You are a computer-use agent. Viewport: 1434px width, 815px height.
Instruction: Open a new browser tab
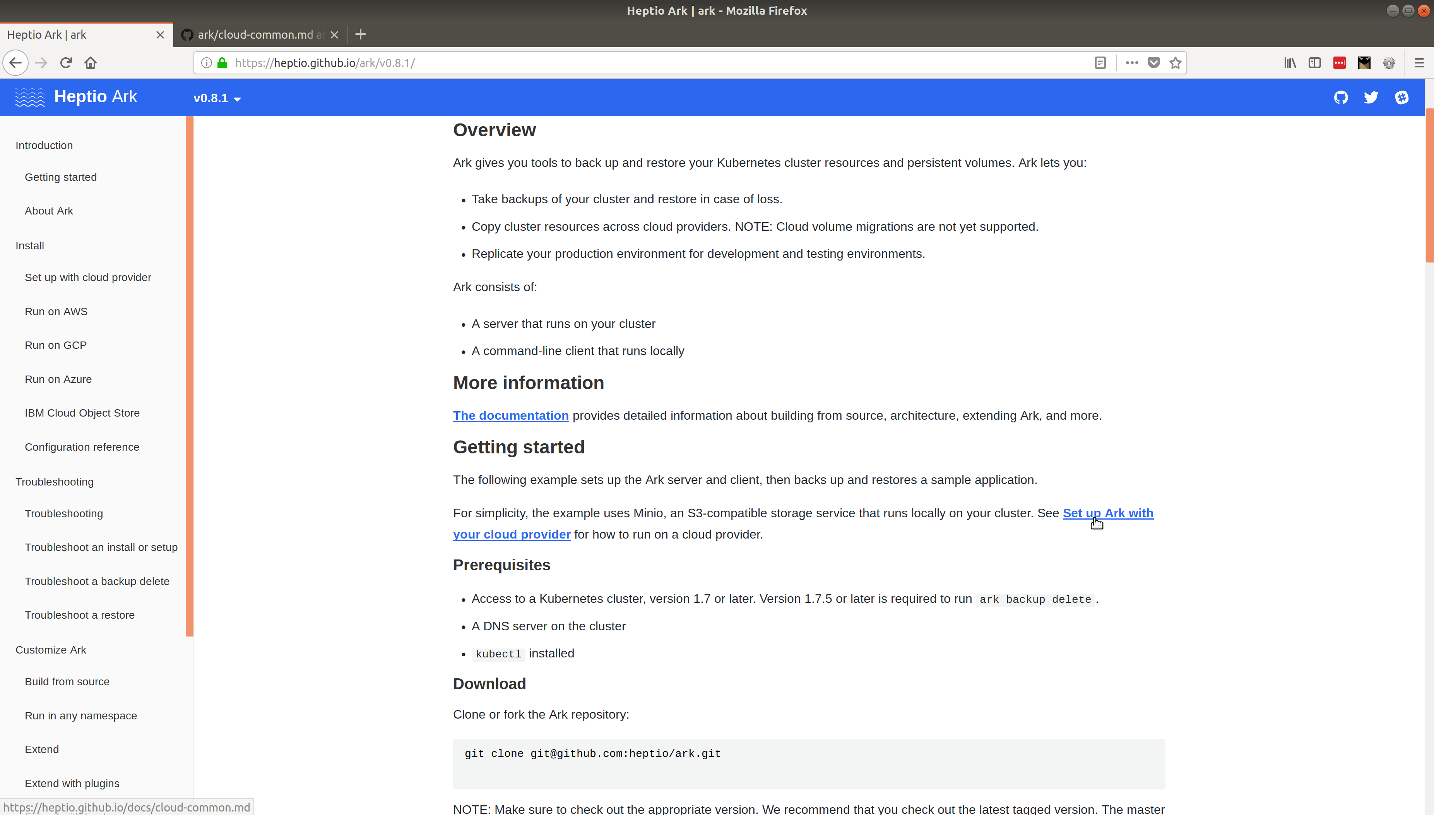(x=361, y=35)
